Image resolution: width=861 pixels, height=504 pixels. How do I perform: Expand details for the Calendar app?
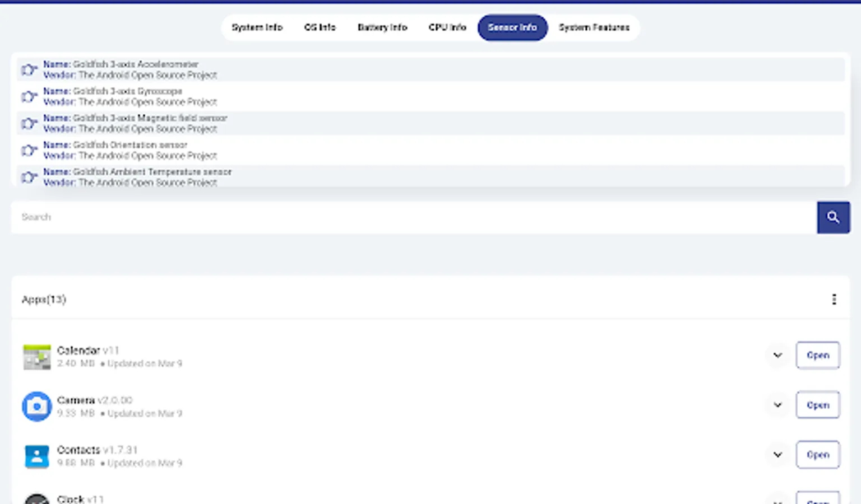pos(777,355)
